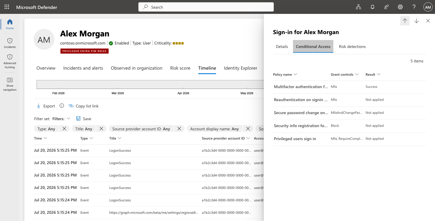Open Security info registration policy row
The height and width of the screenshot is (221, 435).
pos(349,126)
